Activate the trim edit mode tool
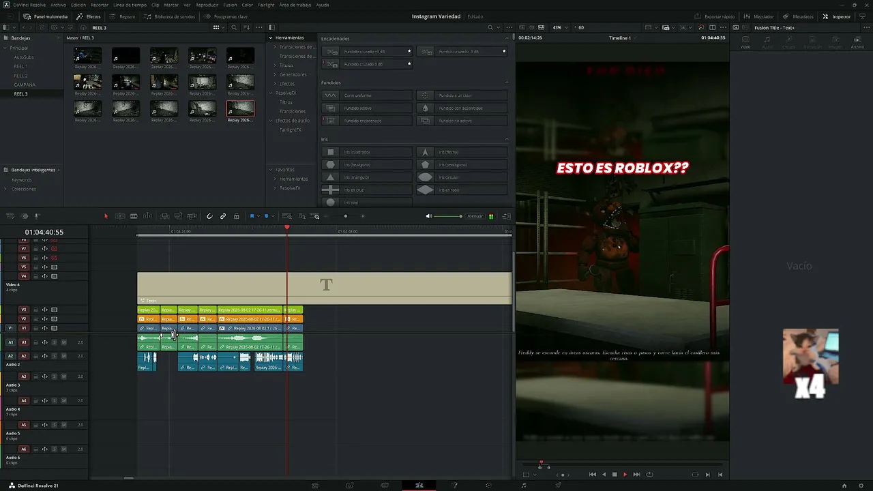Screen dimensions: 873x491 tap(120, 216)
